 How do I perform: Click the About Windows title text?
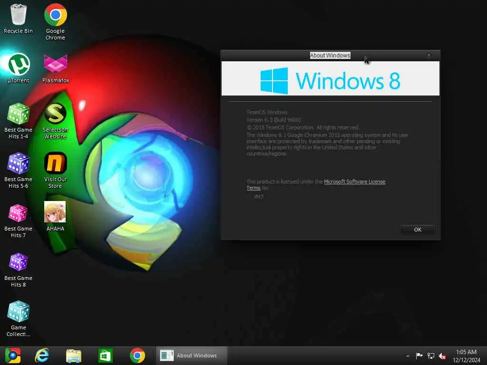pyautogui.click(x=330, y=55)
